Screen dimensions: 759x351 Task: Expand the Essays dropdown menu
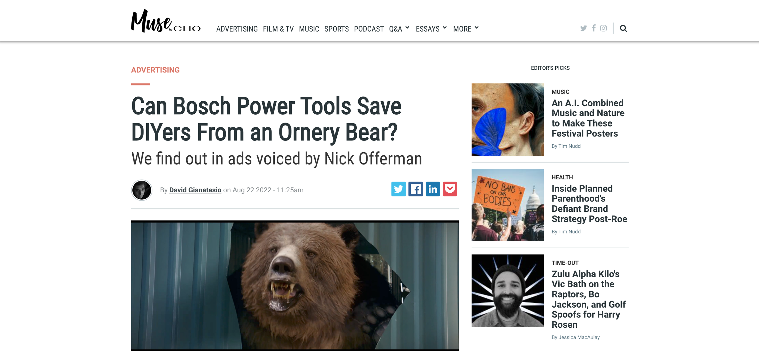[431, 29]
